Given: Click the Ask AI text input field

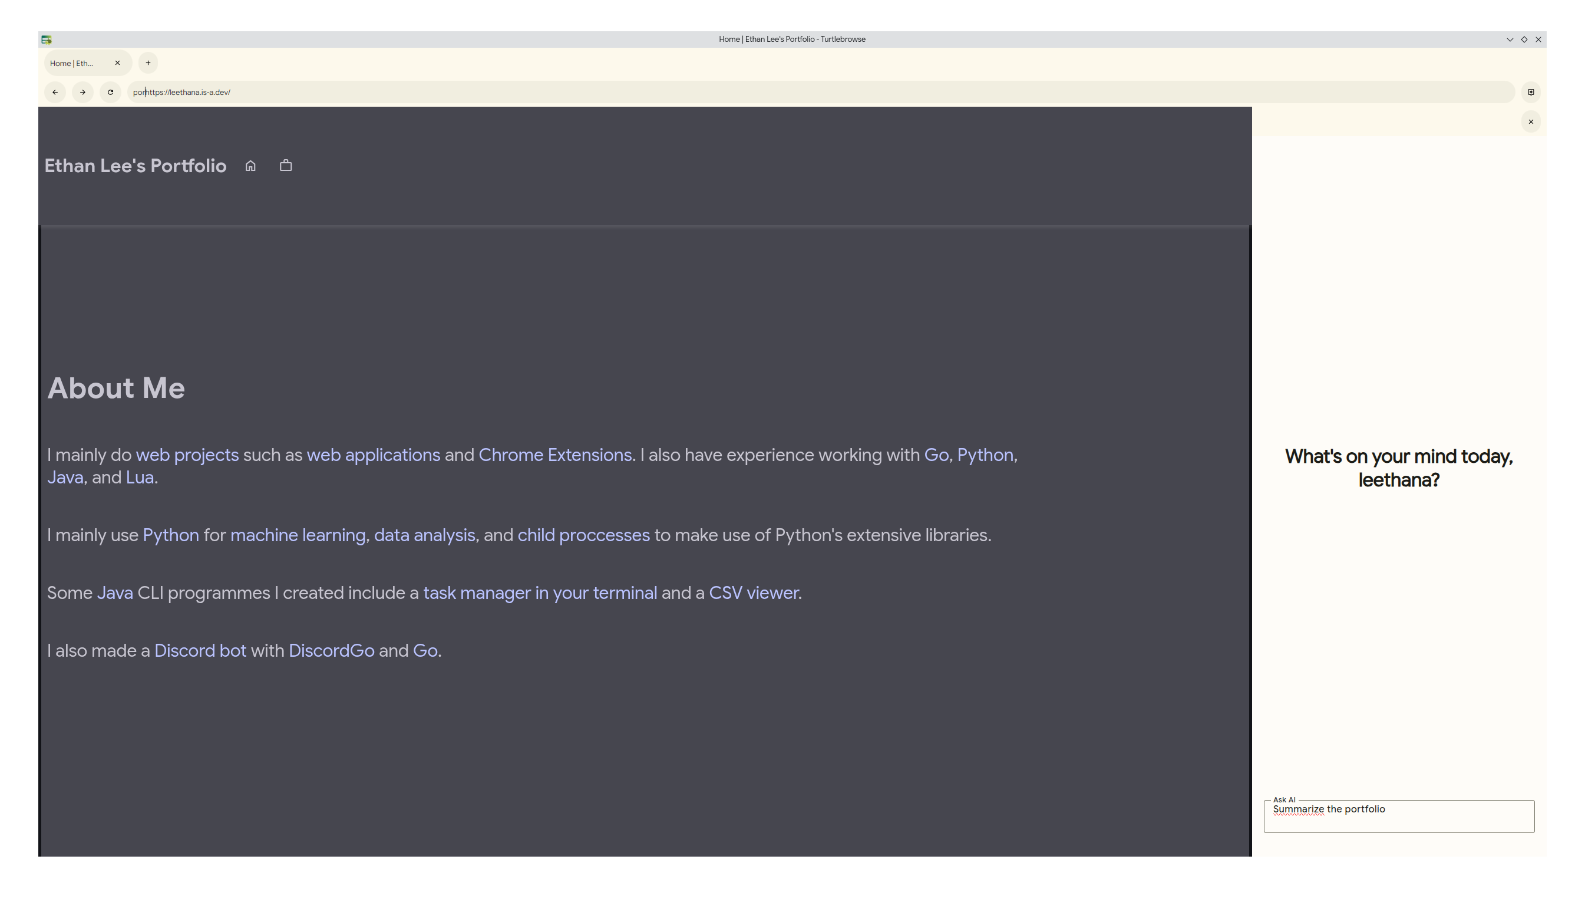Looking at the screenshot, I should (x=1399, y=817).
